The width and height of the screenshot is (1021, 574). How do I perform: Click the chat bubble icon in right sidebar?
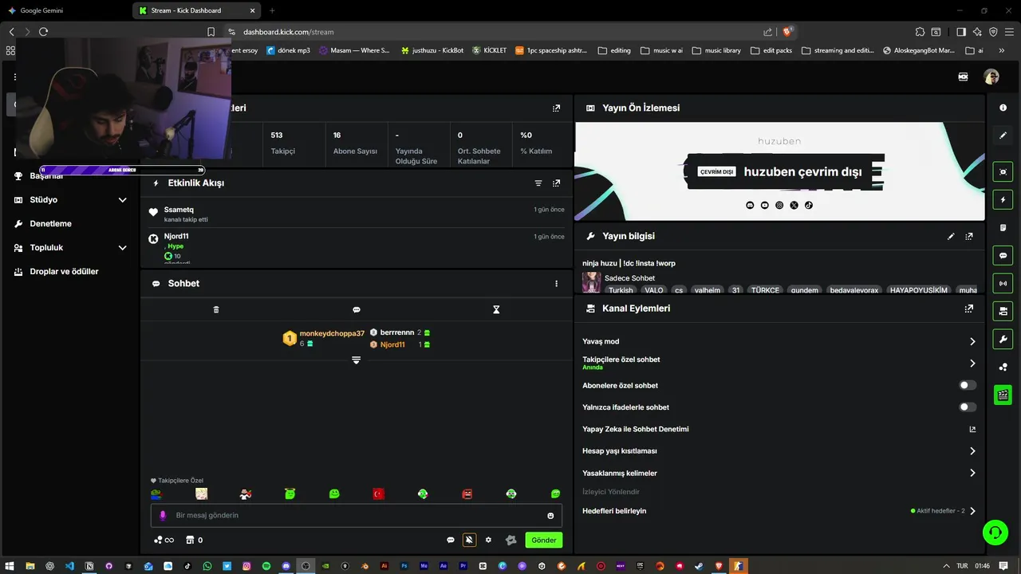1003,256
